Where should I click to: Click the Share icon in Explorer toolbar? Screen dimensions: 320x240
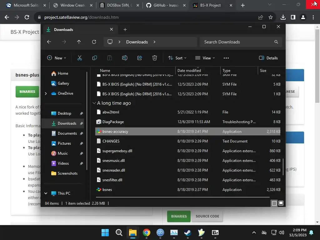[140, 58]
